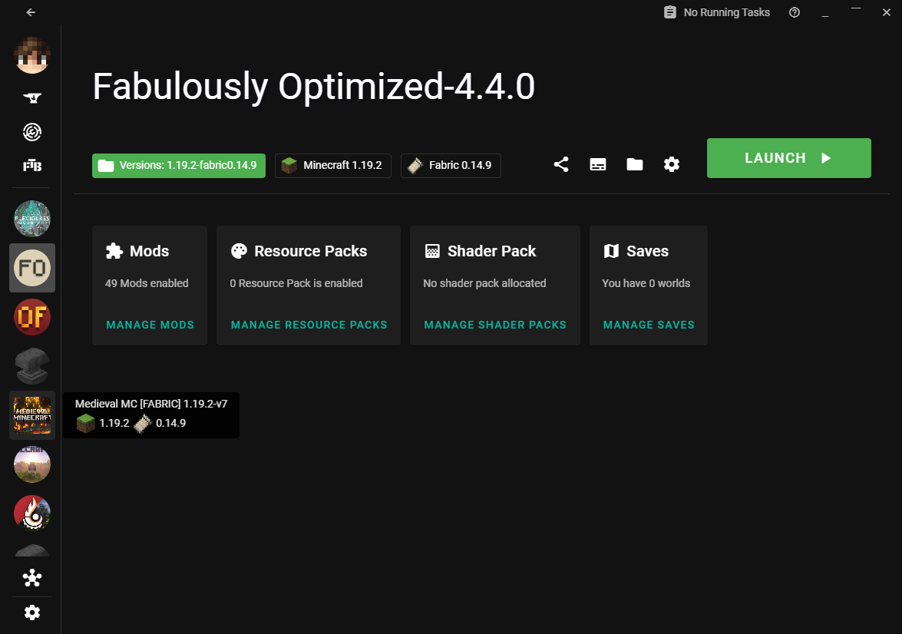Open launcher settings gear in sidebar
Screen dimensions: 902x634
coord(32,613)
